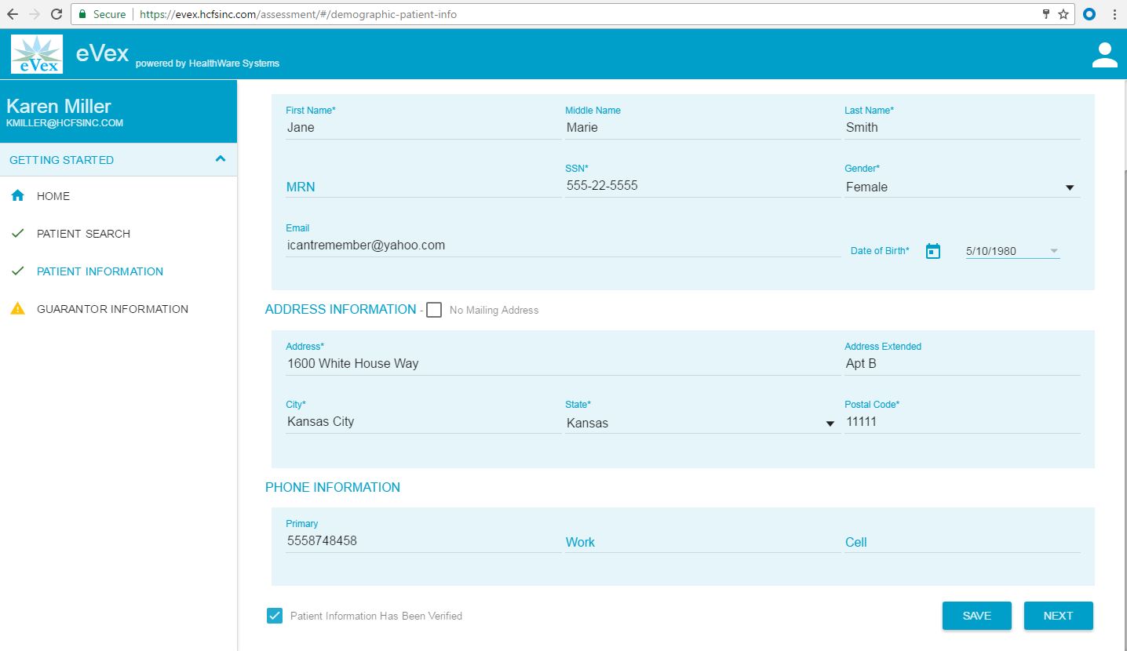This screenshot has width=1127, height=651.
Task: Collapse the Getting Started section
Action: pyautogui.click(x=221, y=159)
